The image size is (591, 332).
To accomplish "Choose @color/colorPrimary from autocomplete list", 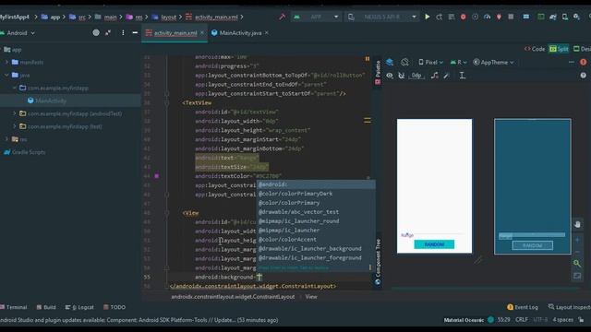I will coord(316,203).
